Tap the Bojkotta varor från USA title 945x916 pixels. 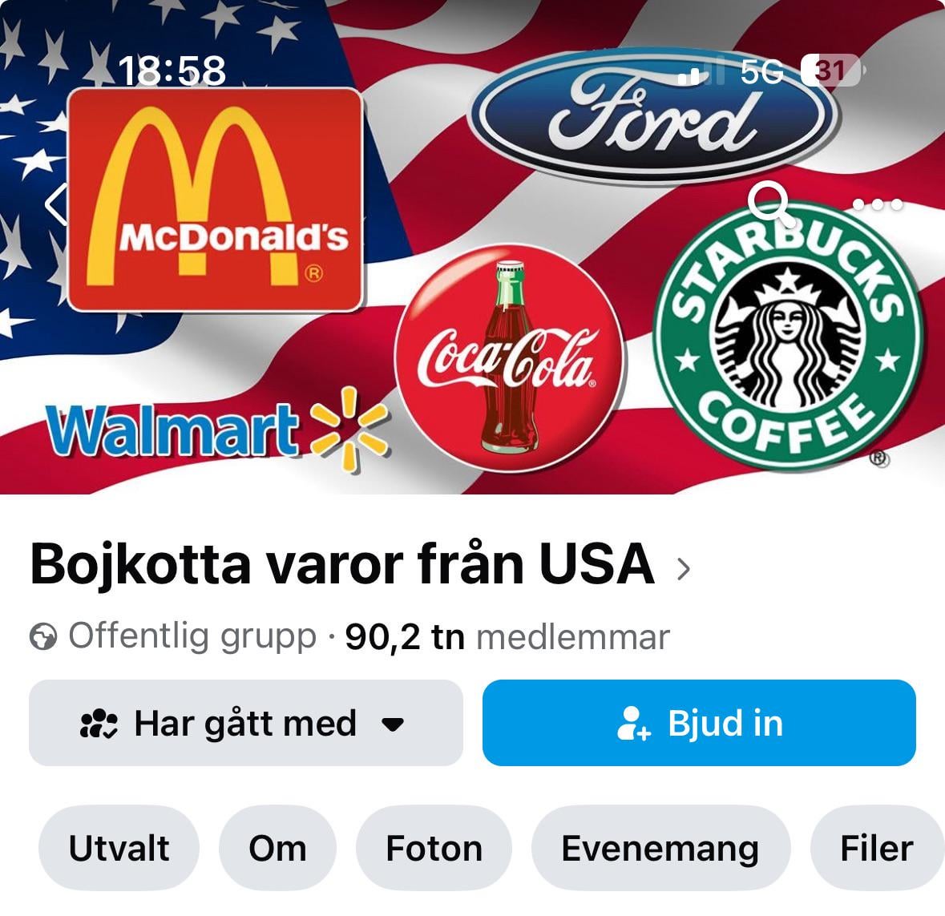coord(342,565)
